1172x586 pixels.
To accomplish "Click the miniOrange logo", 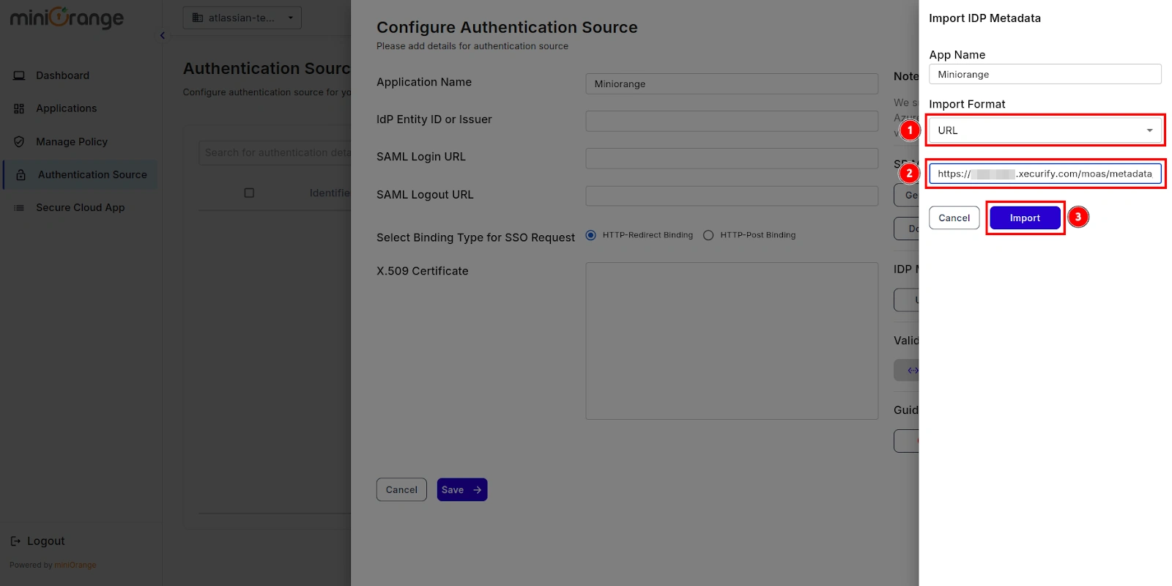I will point(67,18).
